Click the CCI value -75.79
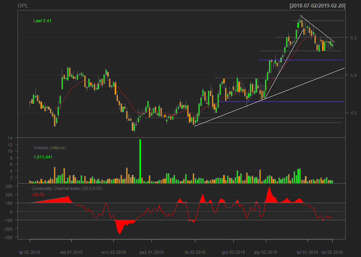Screen dimensions: 361x257 (38, 195)
